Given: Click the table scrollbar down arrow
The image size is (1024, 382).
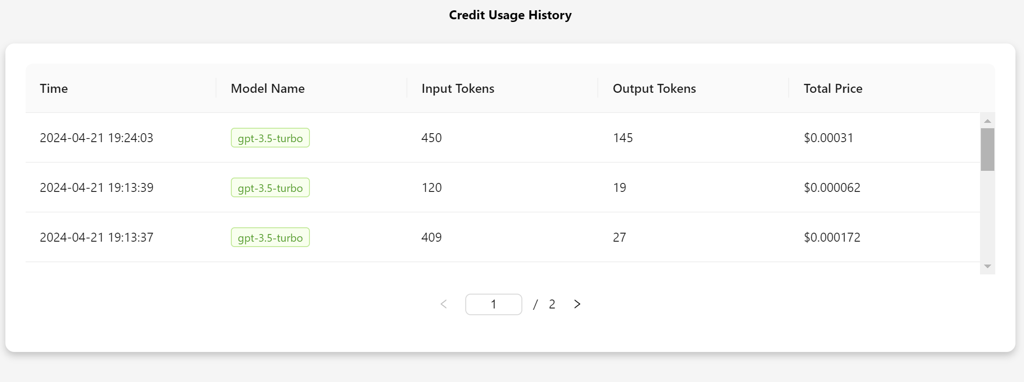Looking at the screenshot, I should 987,266.
